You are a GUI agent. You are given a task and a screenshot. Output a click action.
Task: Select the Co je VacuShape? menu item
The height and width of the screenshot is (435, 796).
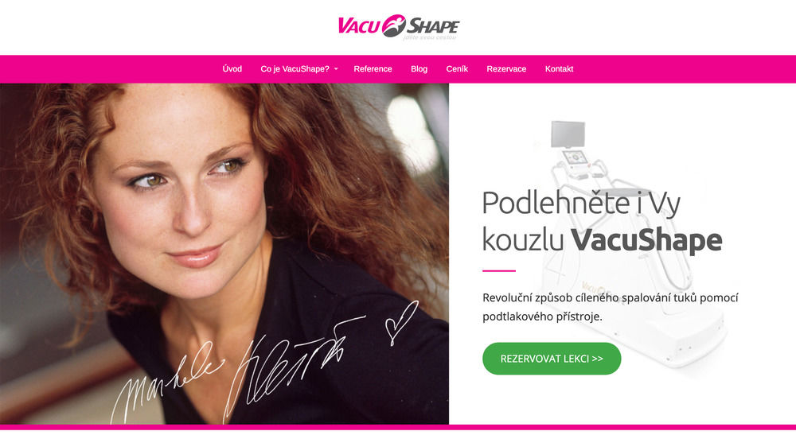(x=295, y=69)
